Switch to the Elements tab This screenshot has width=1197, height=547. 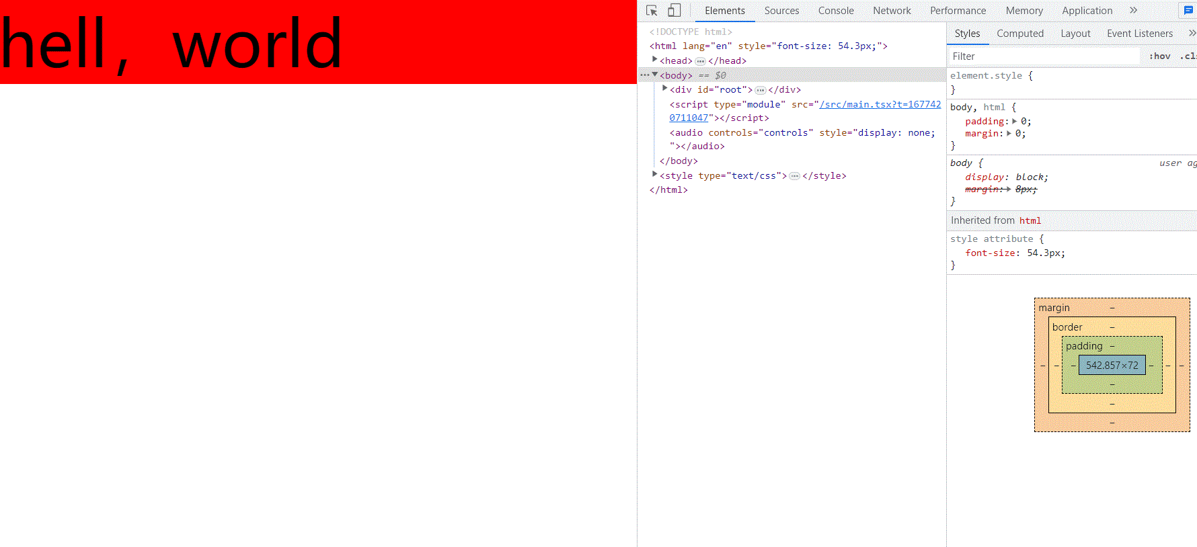tap(724, 11)
